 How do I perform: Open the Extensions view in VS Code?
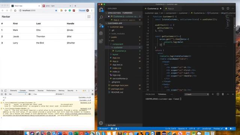[x=101, y=41]
